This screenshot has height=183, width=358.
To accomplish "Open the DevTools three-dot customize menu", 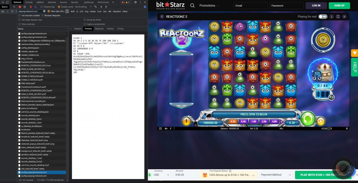I will (140, 2).
